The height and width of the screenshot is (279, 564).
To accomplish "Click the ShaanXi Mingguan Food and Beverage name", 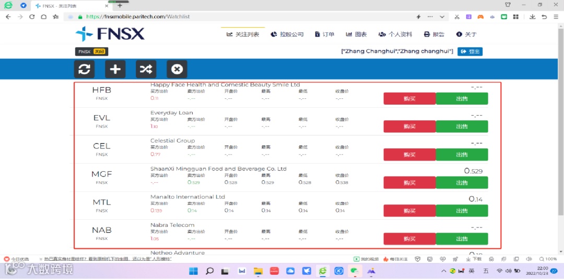I will tap(218, 169).
